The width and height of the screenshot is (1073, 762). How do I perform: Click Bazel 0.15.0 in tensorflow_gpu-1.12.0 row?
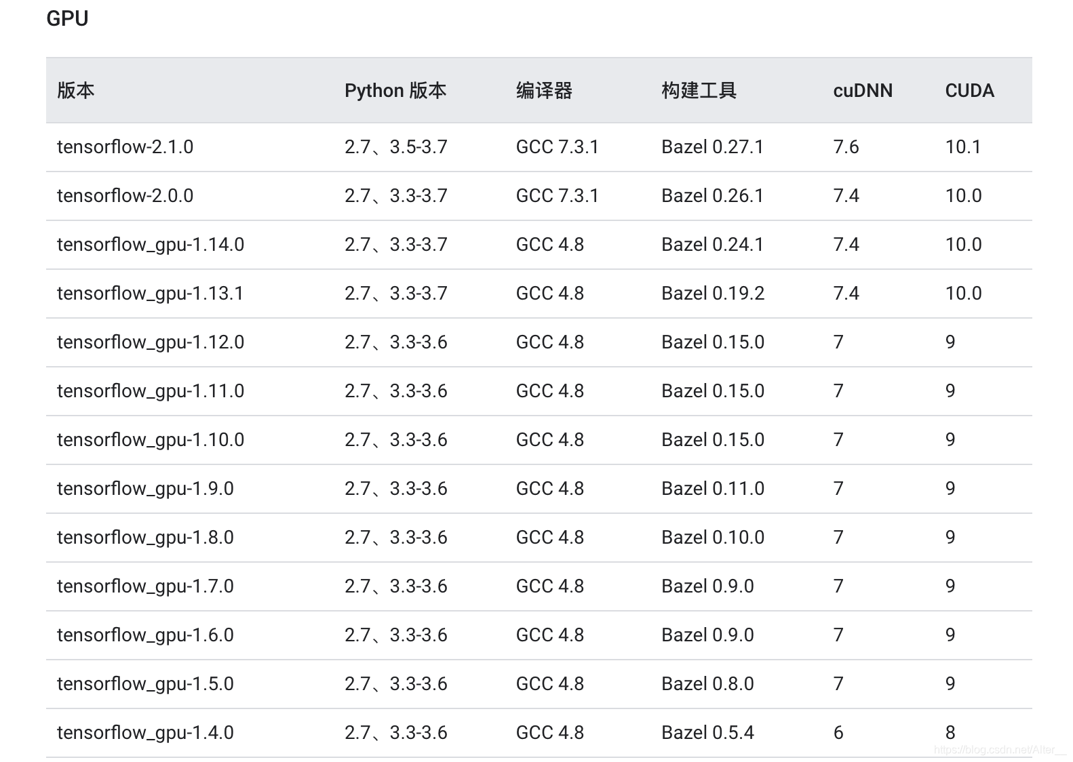(713, 342)
